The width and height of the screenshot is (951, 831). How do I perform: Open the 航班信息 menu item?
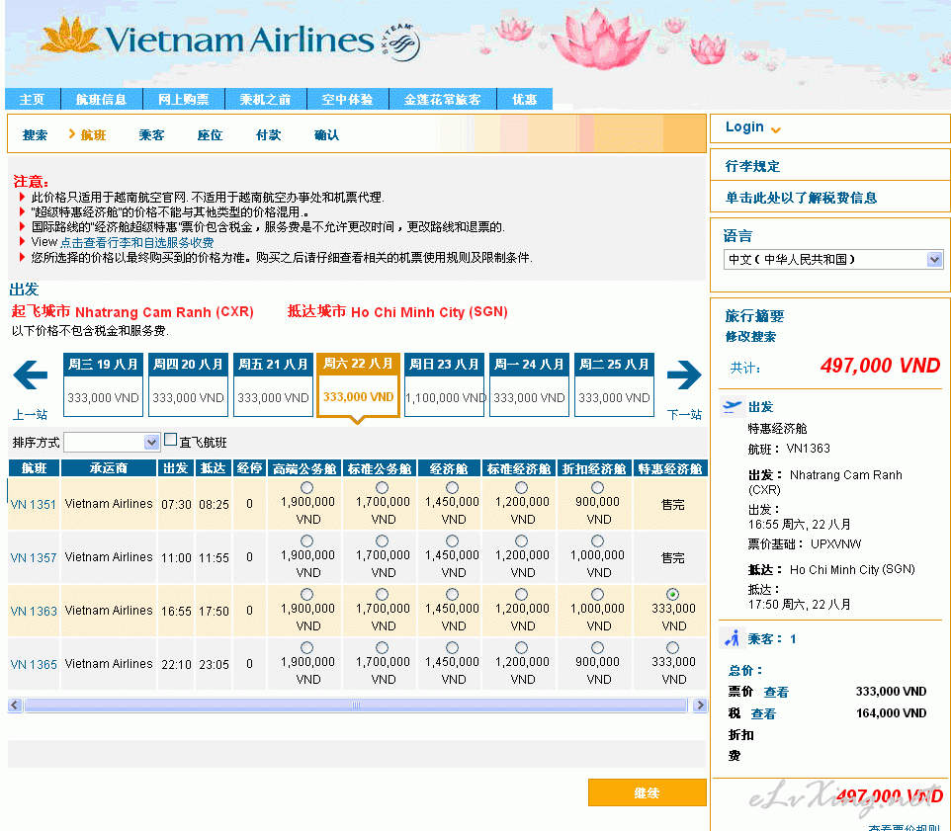click(x=101, y=100)
